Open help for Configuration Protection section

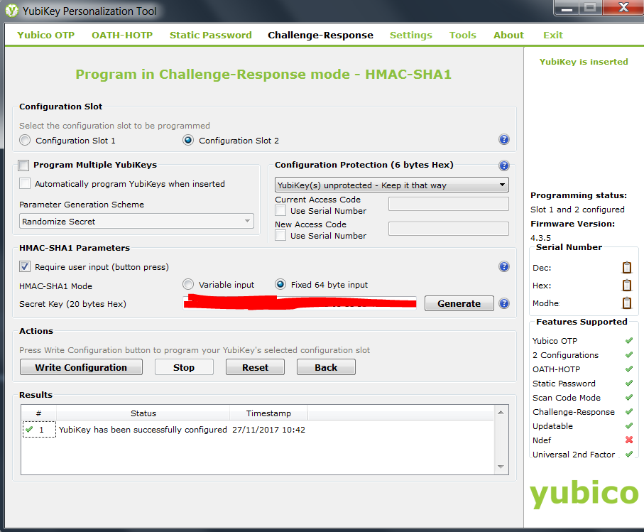coord(504,165)
